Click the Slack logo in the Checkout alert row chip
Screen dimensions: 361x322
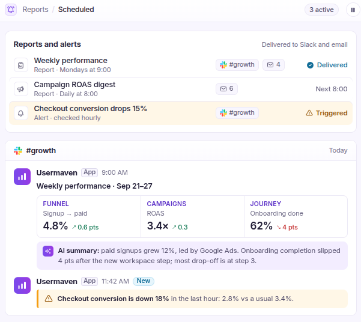coord(223,112)
